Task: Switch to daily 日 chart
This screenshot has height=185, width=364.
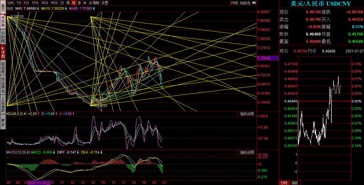Action: [62, 3]
